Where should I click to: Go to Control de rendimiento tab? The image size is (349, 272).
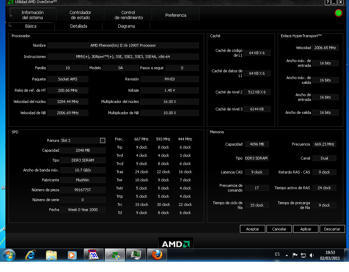pyautogui.click(x=128, y=15)
